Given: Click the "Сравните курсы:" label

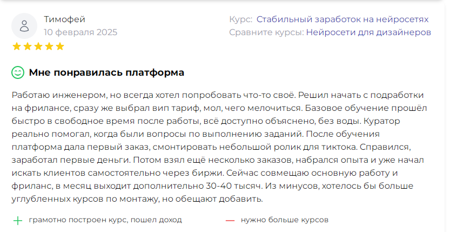Looking at the screenshot, I should pyautogui.click(x=266, y=32).
